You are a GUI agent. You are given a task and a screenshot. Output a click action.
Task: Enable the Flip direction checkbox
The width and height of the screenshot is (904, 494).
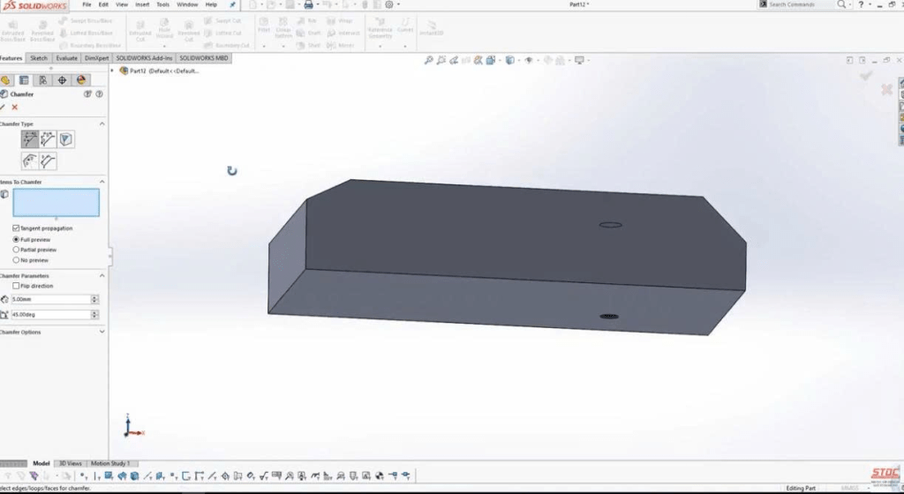click(x=16, y=286)
